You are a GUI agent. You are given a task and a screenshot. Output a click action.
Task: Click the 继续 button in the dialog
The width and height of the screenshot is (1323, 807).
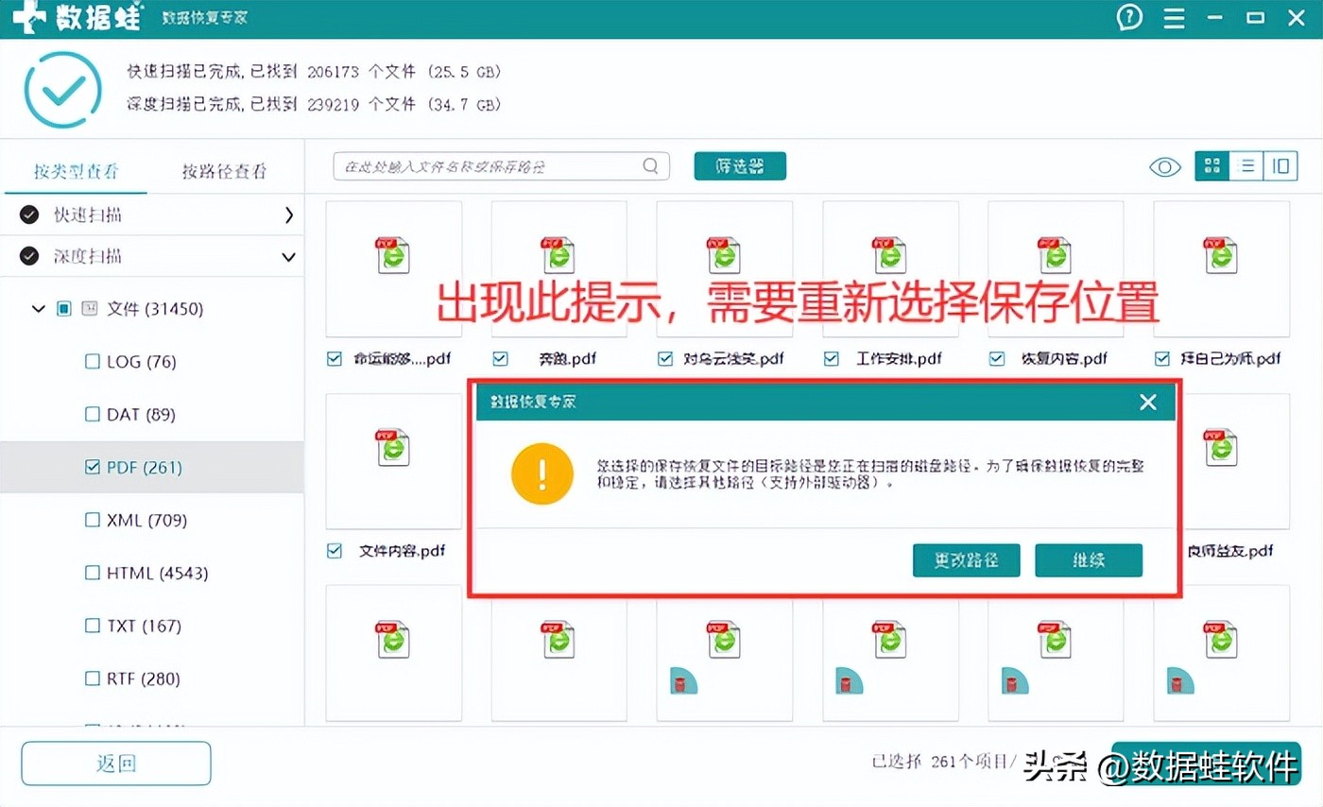tap(1088, 559)
